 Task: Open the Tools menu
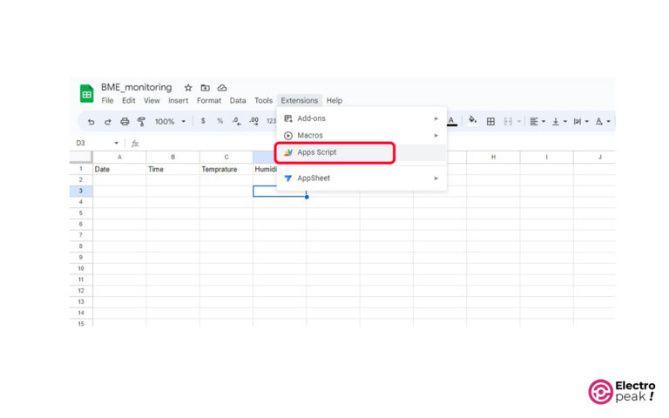263,101
